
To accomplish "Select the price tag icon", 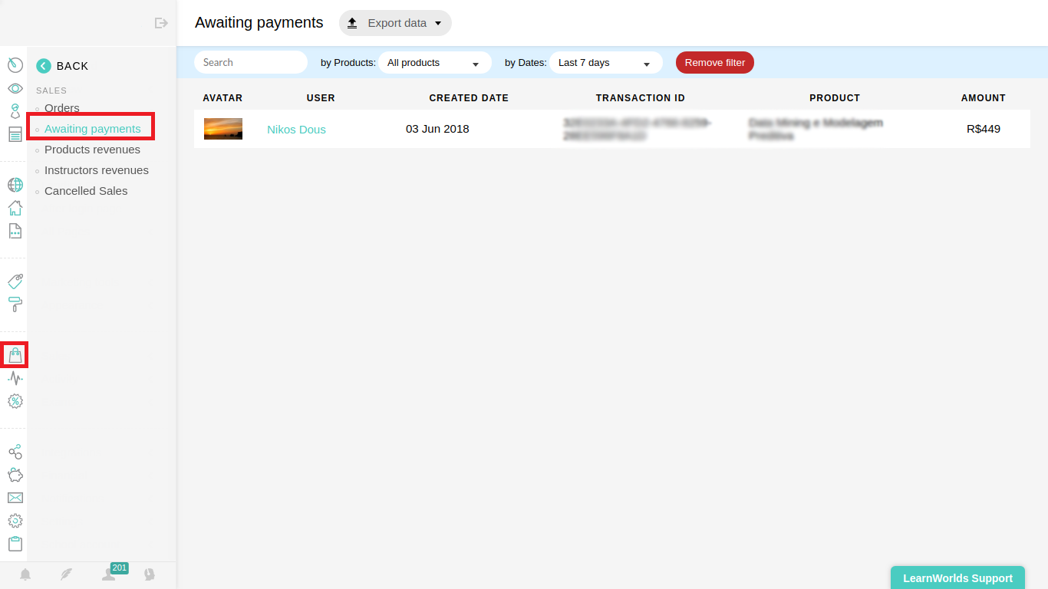I will 15,281.
